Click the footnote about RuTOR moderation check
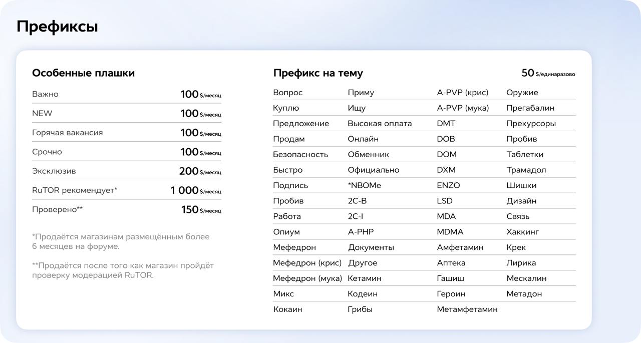Viewport: 641px width, 343px height. coord(123,270)
